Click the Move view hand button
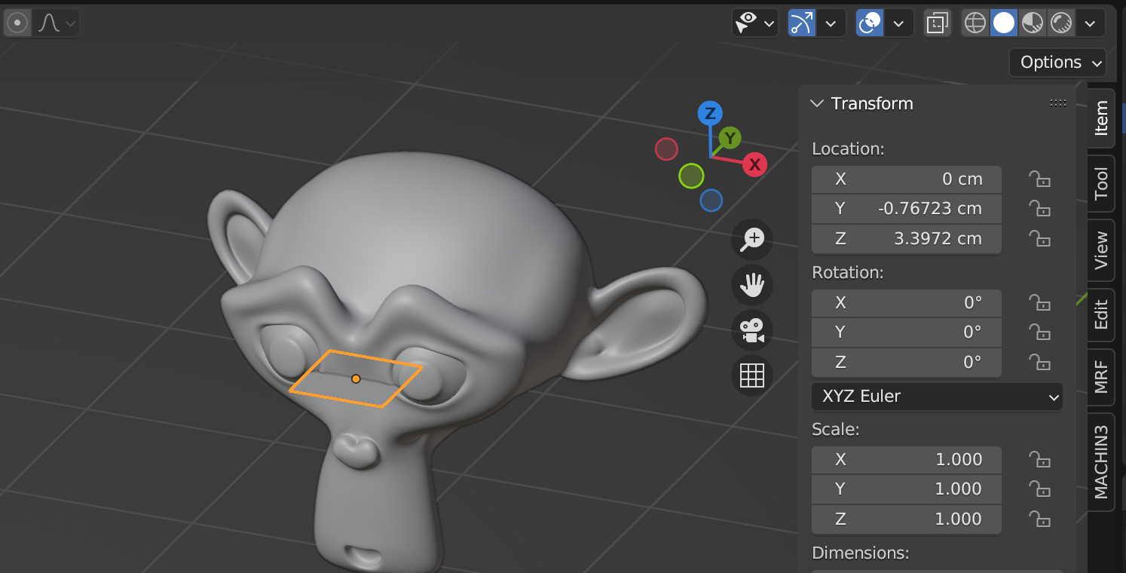The height and width of the screenshot is (573, 1126). (x=751, y=285)
